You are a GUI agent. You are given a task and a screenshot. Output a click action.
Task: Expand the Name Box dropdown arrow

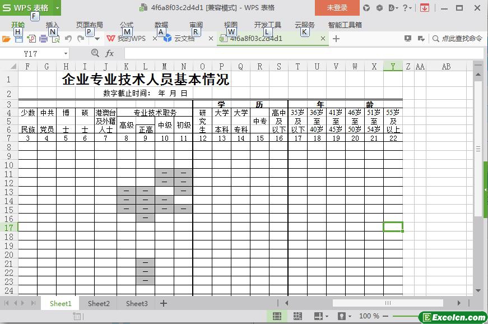tap(66, 54)
